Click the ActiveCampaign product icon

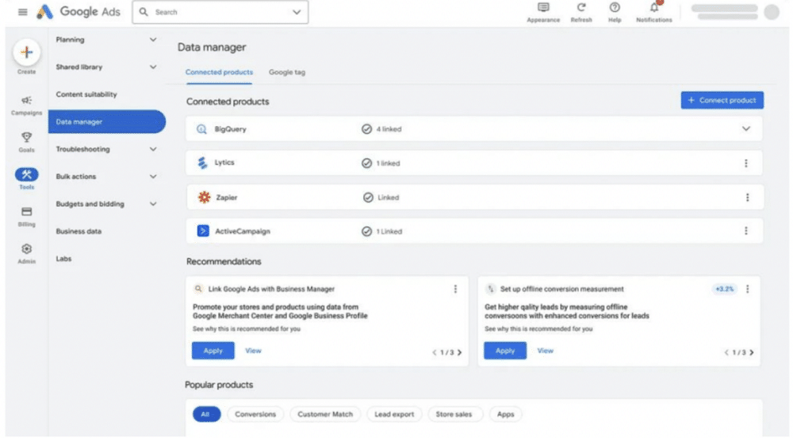(203, 230)
